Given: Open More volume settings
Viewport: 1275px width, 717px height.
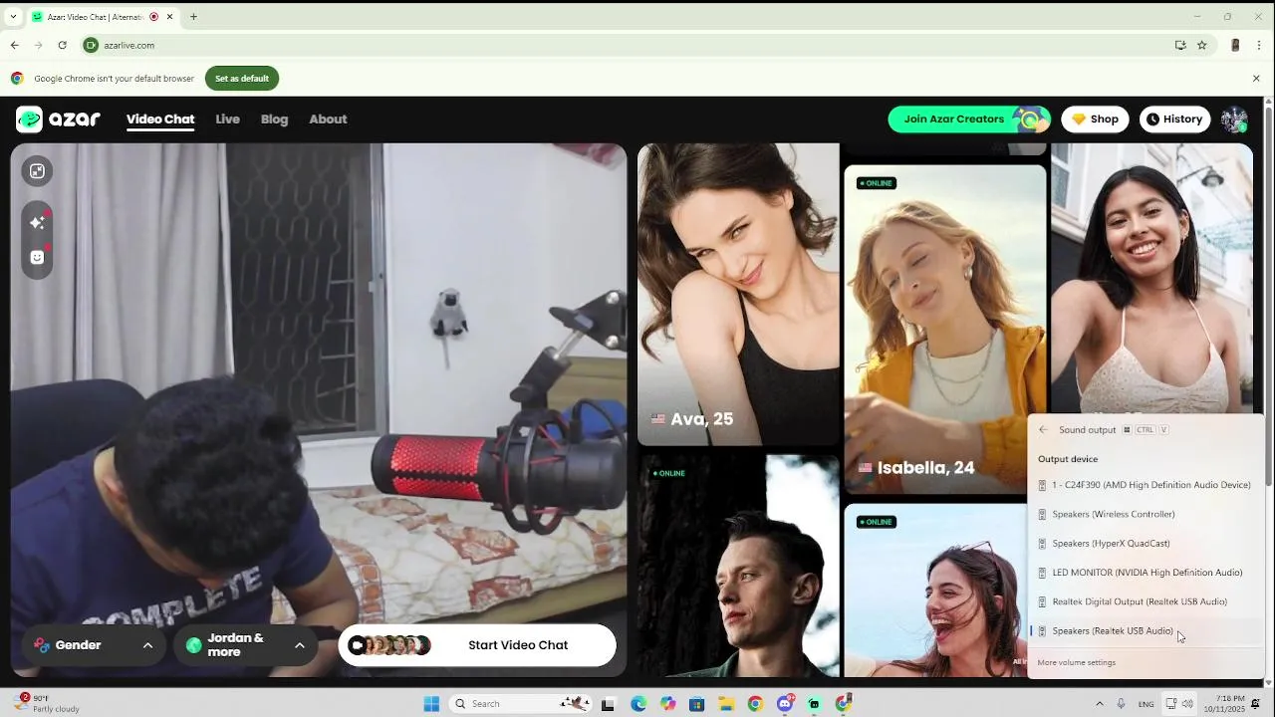Looking at the screenshot, I should tap(1076, 662).
